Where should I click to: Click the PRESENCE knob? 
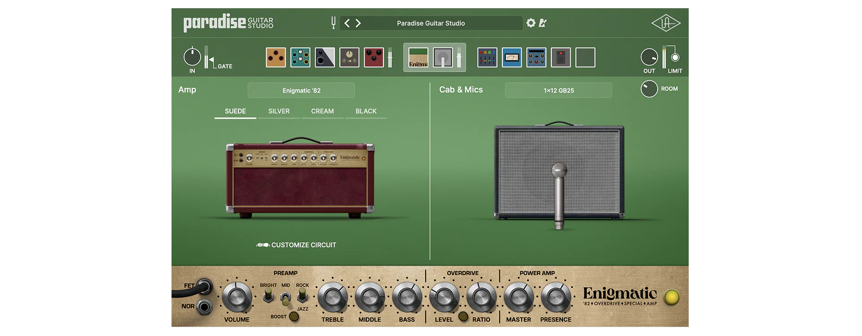[x=556, y=297]
